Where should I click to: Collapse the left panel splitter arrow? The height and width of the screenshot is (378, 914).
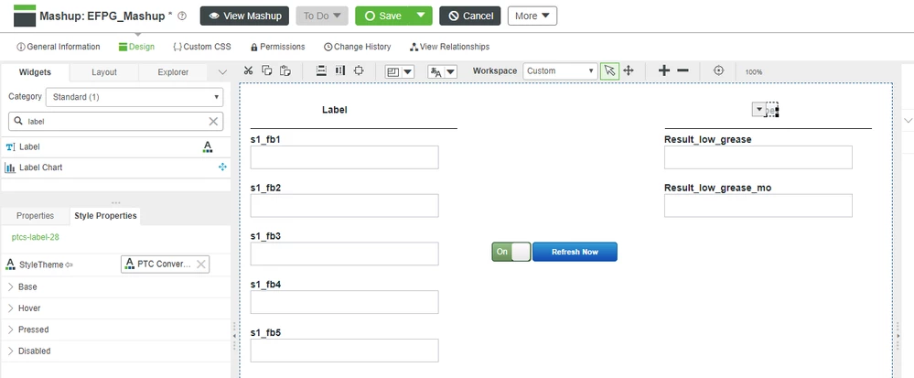pyautogui.click(x=234, y=337)
